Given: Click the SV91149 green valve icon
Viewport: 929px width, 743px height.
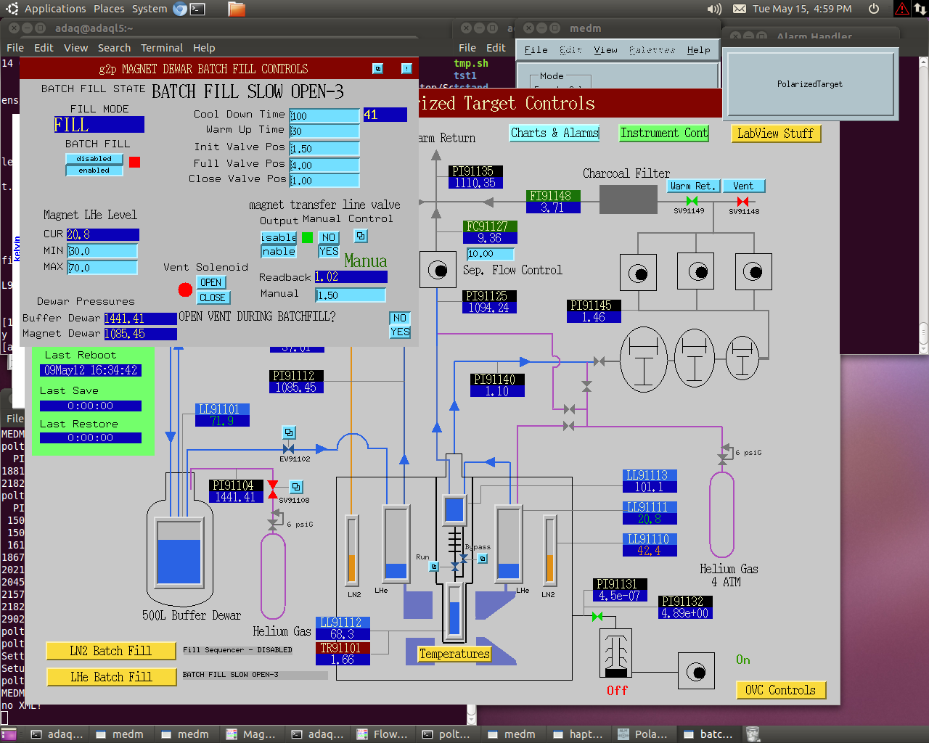Looking at the screenshot, I should point(692,201).
